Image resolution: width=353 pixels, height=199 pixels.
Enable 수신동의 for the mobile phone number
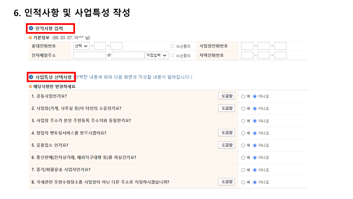172,46
